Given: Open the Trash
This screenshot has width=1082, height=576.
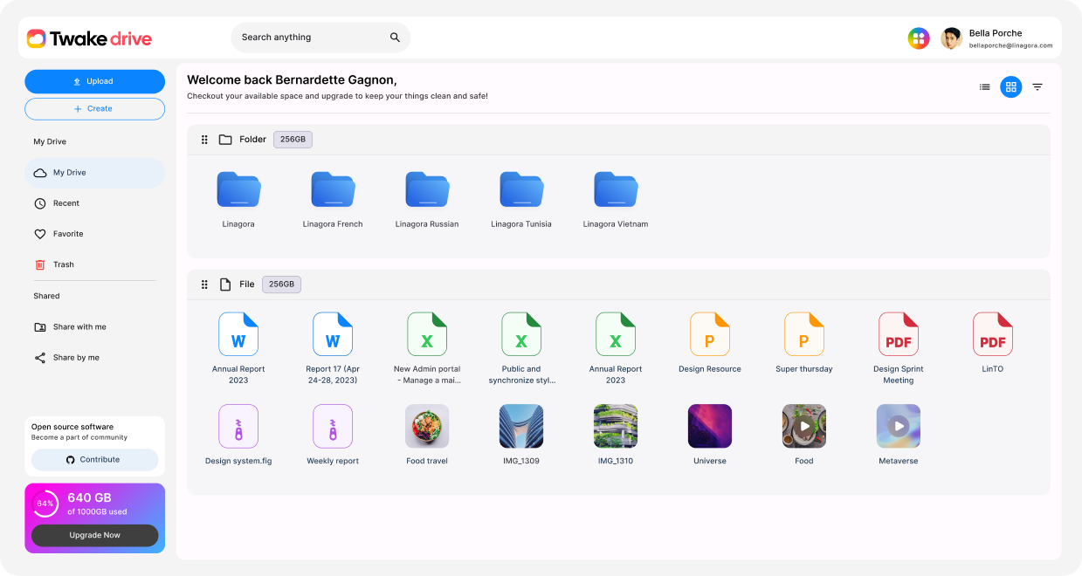Looking at the screenshot, I should [64, 264].
